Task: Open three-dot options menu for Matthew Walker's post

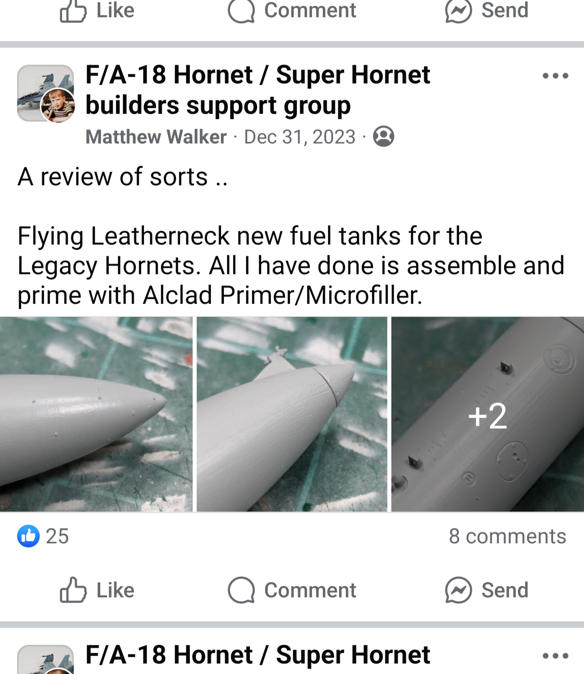Action: pos(555,76)
